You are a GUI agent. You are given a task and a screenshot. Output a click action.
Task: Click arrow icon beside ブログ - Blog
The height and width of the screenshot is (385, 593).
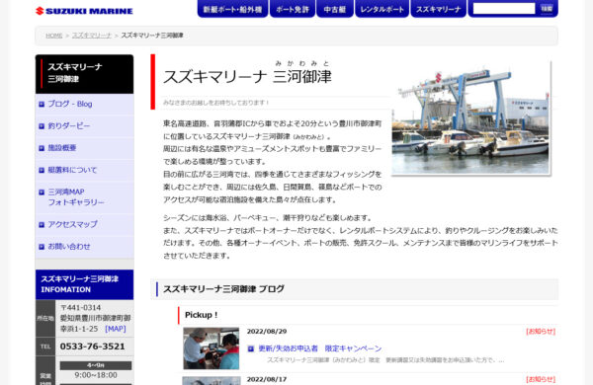[x=42, y=105]
